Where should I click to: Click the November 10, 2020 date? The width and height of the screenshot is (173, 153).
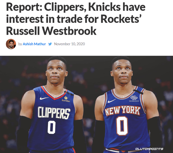(x=69, y=44)
